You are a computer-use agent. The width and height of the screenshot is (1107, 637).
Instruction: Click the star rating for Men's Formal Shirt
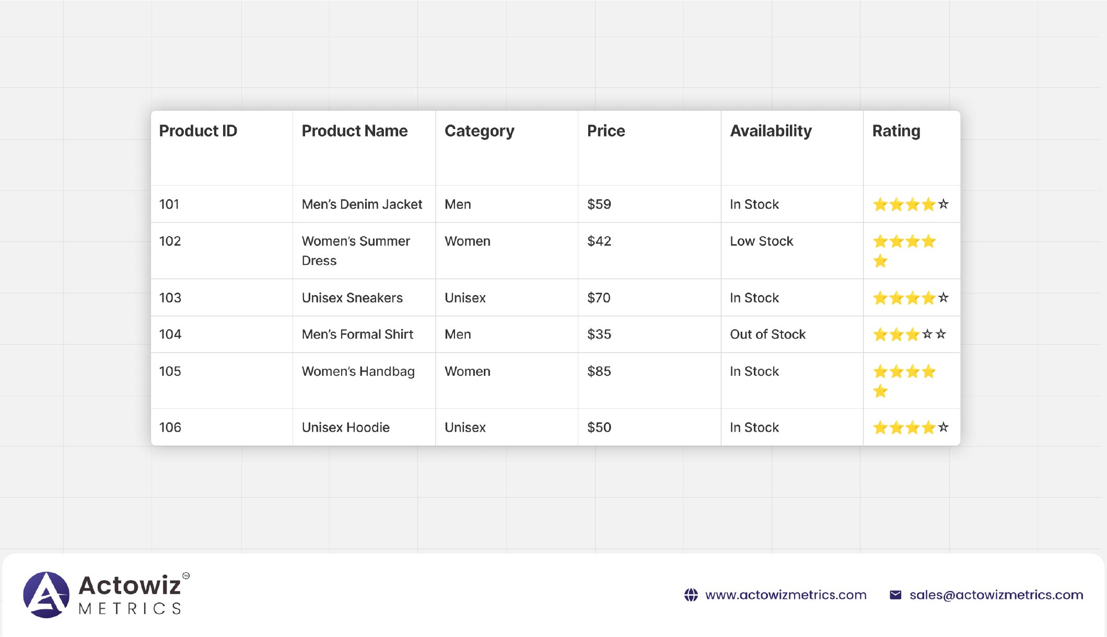click(909, 334)
